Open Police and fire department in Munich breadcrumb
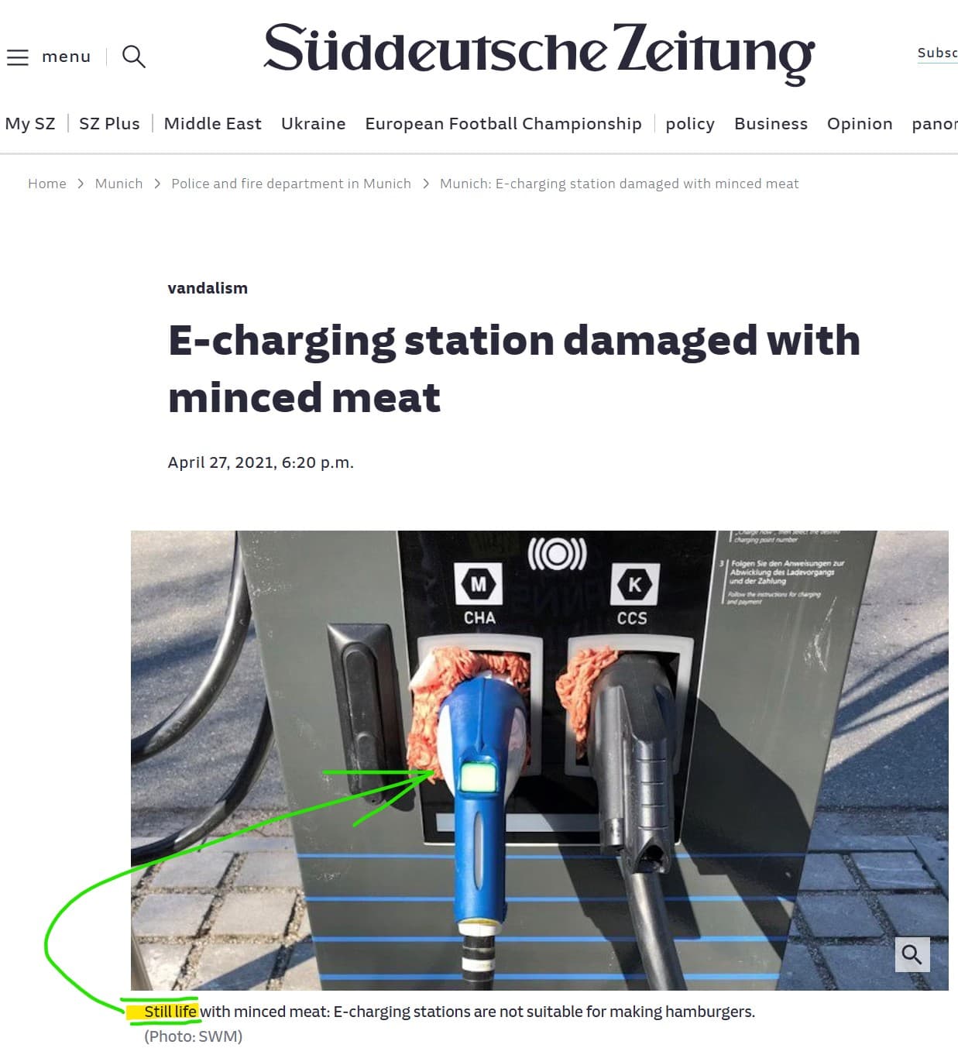 [x=291, y=184]
